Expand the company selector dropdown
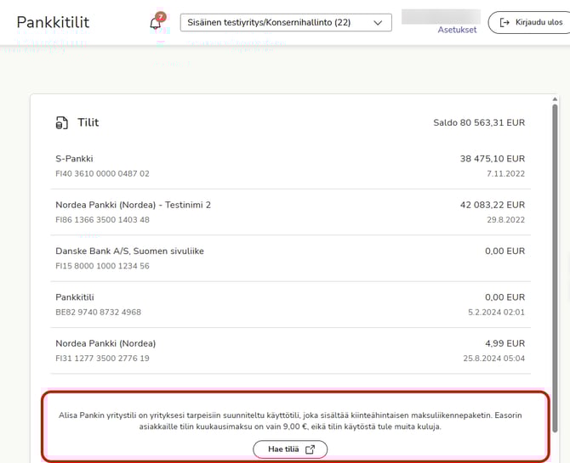The height and width of the screenshot is (463, 570). tap(285, 23)
